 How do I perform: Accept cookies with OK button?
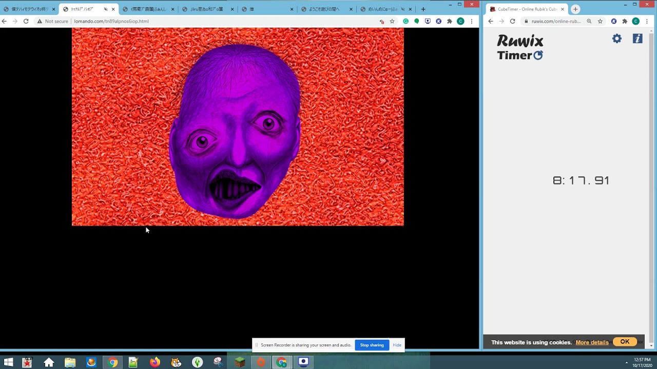click(x=625, y=342)
